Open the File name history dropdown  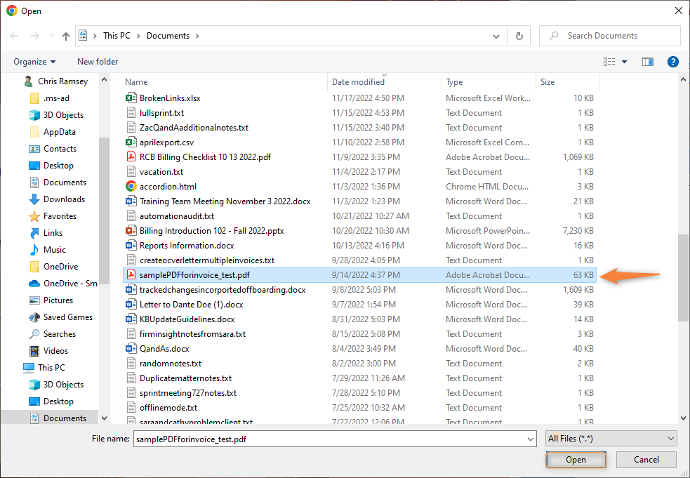tap(530, 439)
